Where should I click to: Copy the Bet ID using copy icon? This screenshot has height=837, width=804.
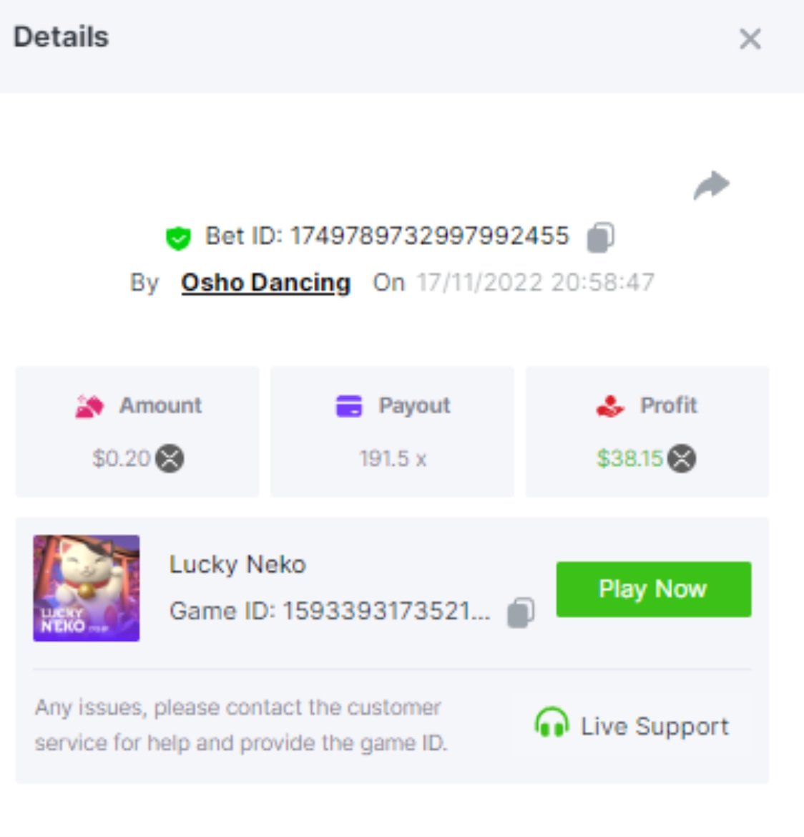(601, 237)
